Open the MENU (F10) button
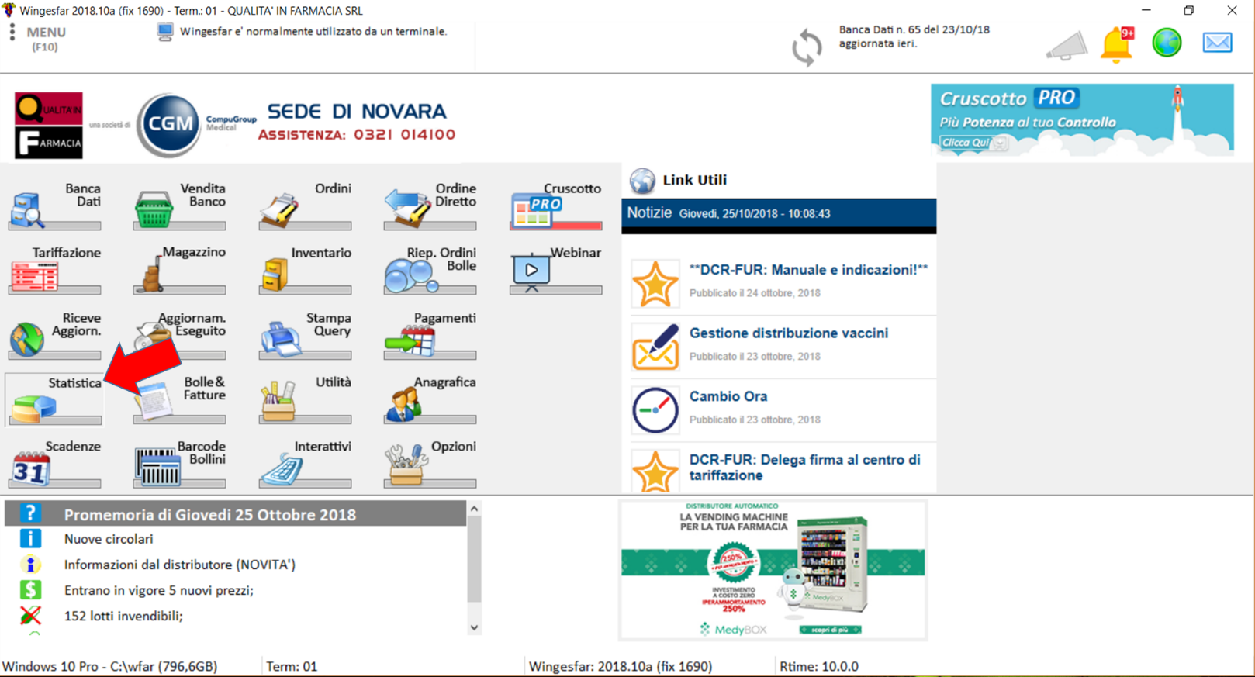This screenshot has height=677, width=1255. (46, 39)
